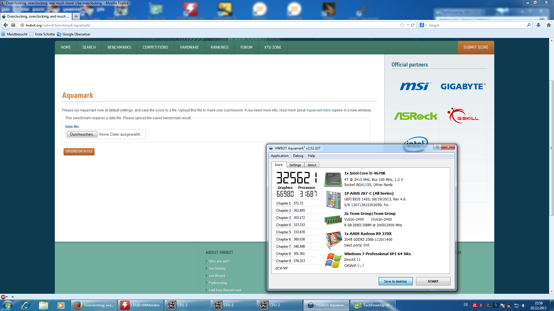This screenshot has width=554, height=311.
Task: Open the Windows Start menu orb
Action: [x=8, y=305]
